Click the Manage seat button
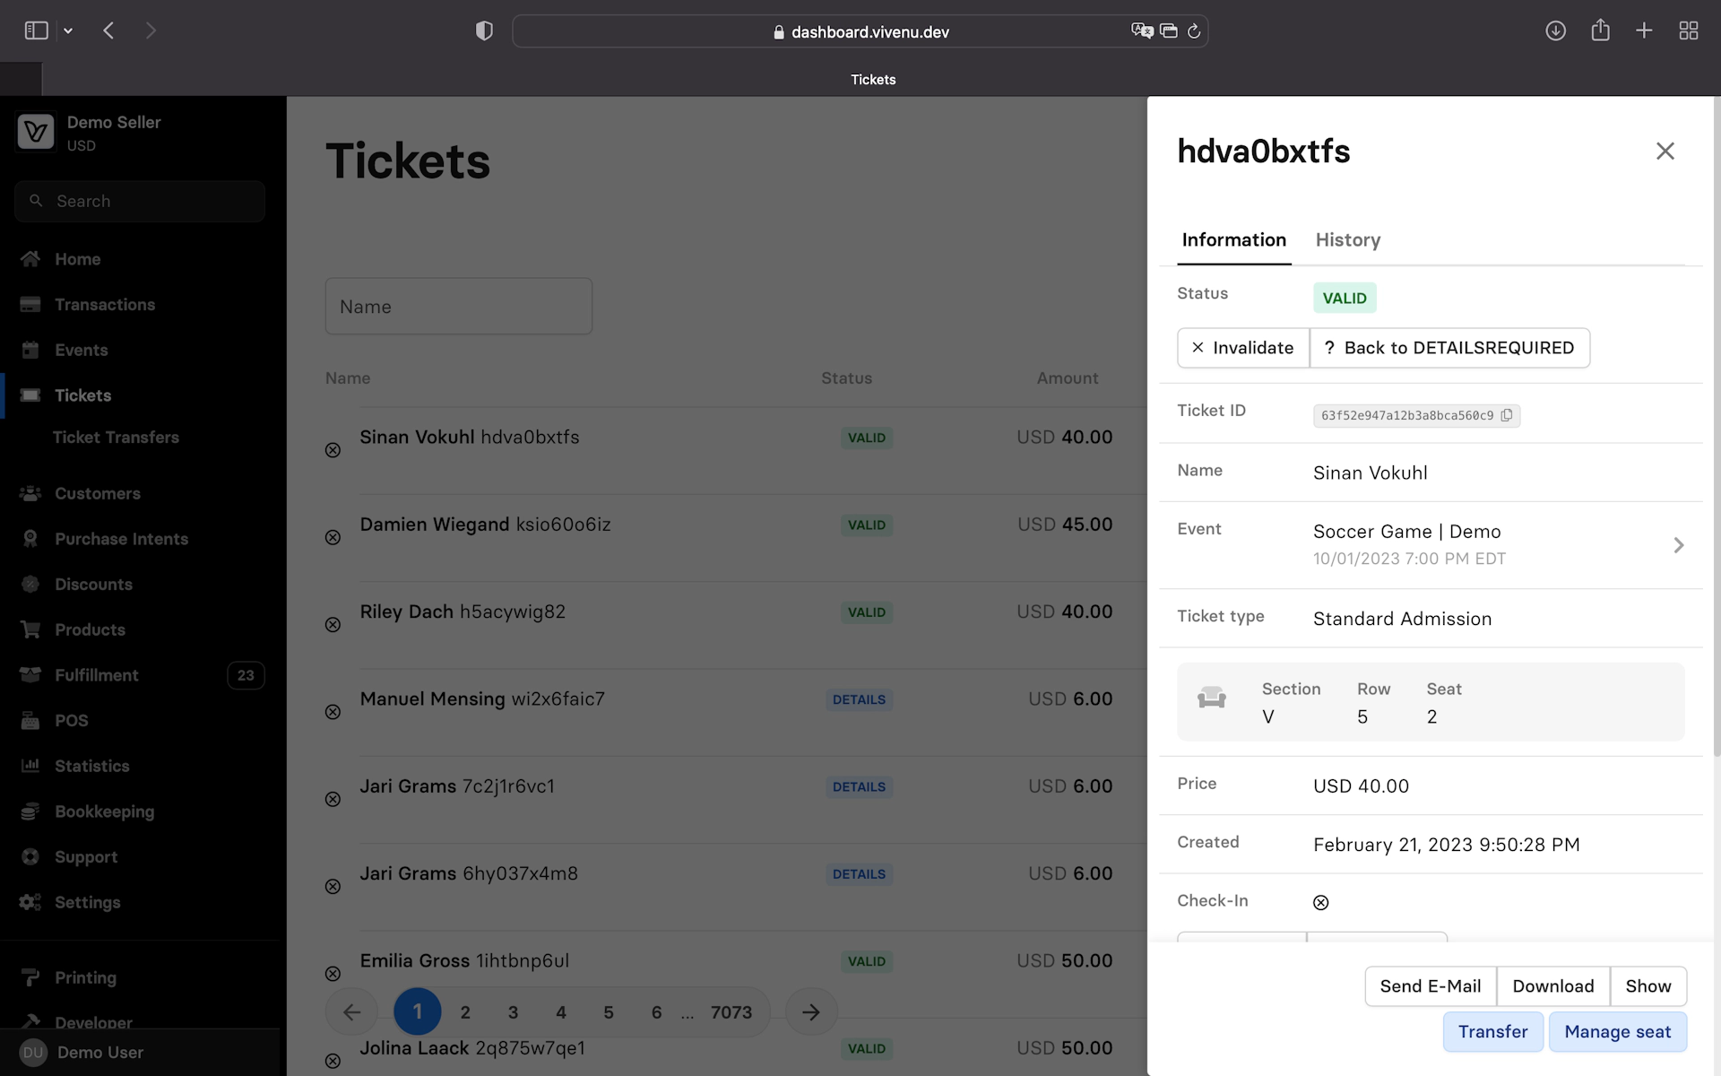Screen dimensions: 1721x1076 point(1617,1032)
